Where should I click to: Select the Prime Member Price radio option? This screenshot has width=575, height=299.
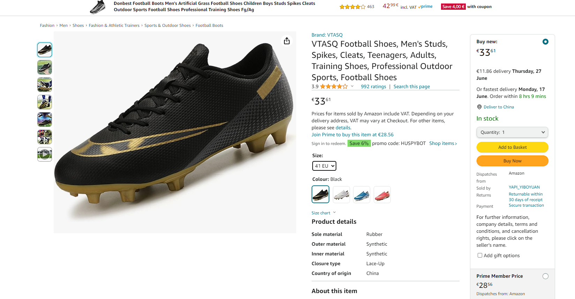(x=545, y=276)
